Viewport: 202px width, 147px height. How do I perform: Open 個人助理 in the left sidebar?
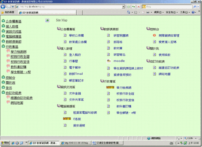click(12, 27)
